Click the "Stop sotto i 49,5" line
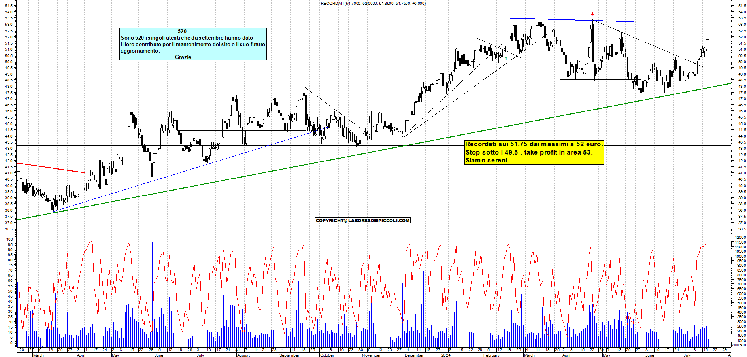This screenshot has width=747, height=357. coord(529,152)
